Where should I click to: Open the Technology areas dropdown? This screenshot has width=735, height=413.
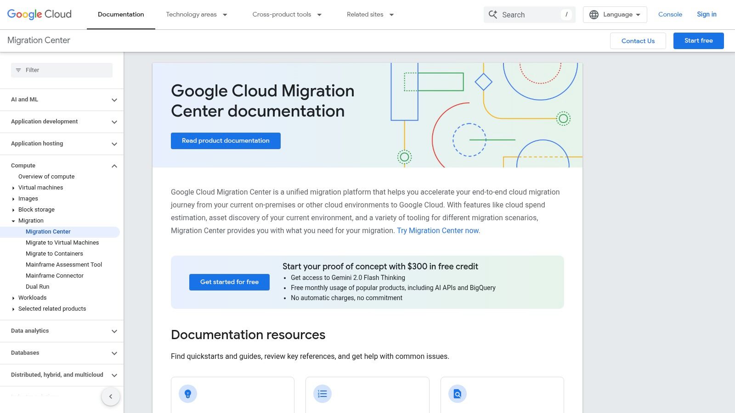tap(196, 14)
